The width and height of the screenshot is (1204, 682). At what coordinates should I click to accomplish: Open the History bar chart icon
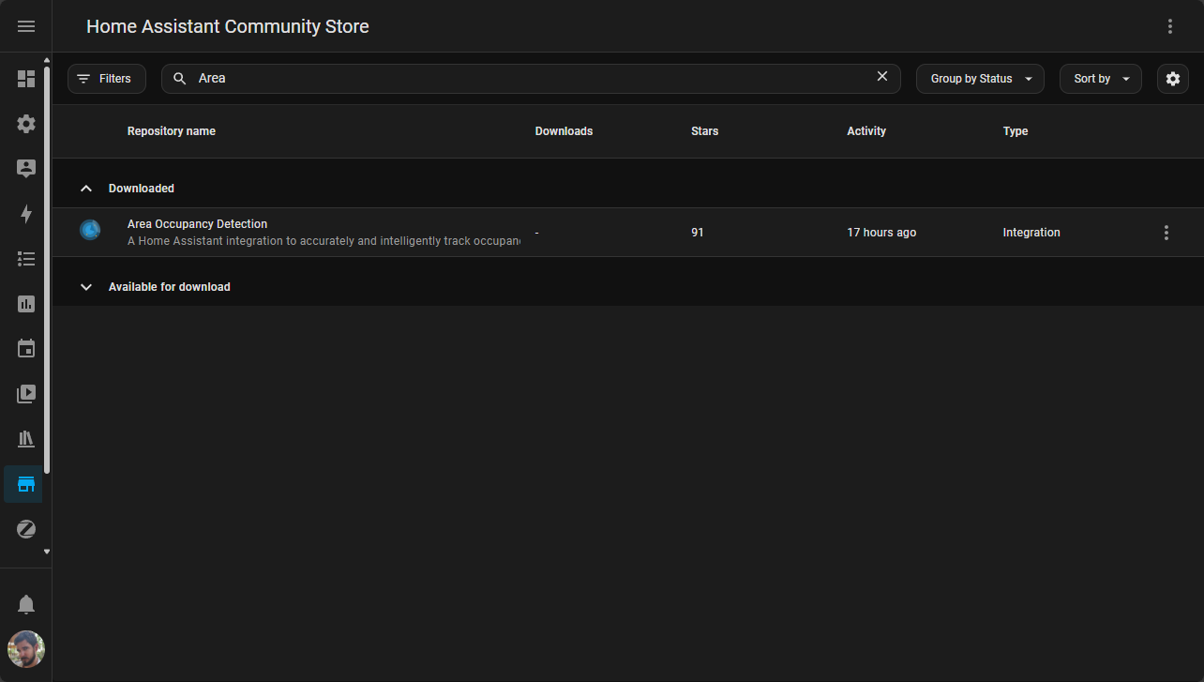click(x=26, y=304)
